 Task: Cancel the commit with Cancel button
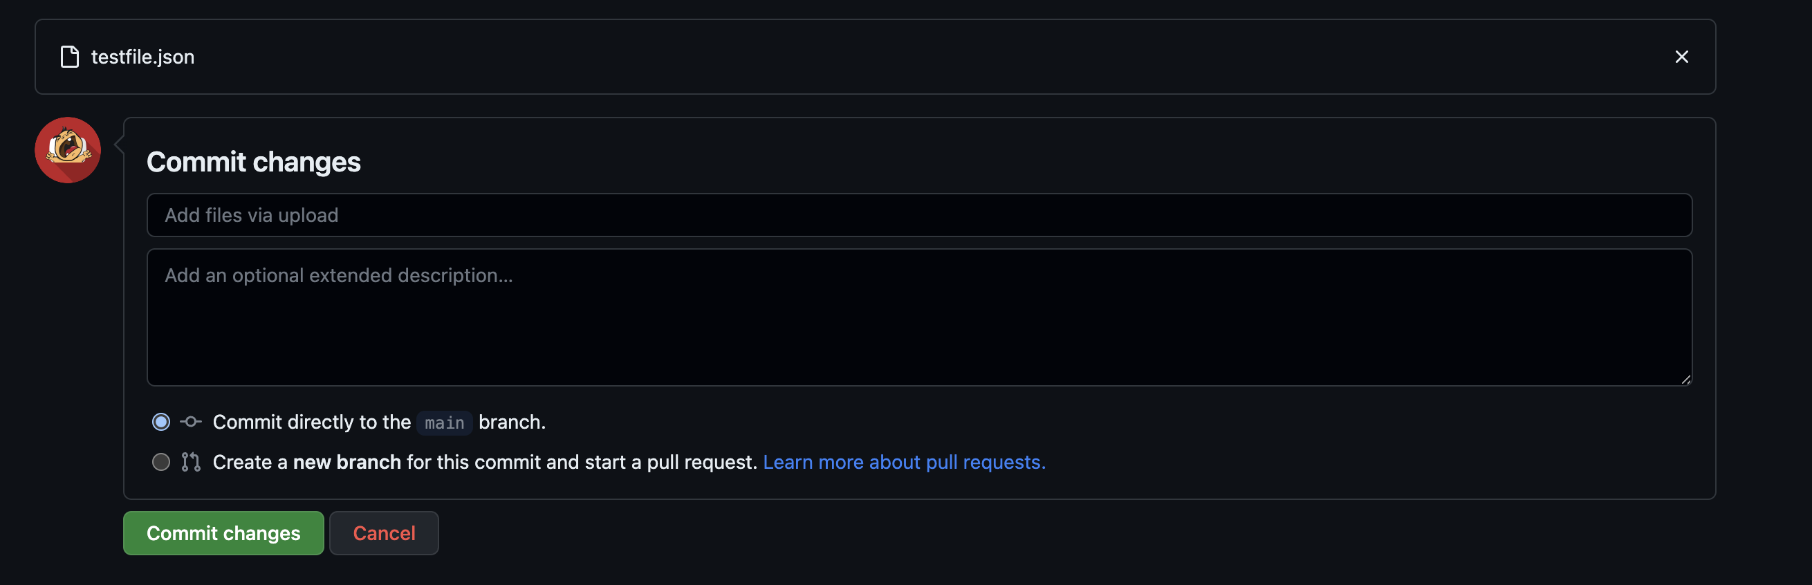click(x=384, y=533)
